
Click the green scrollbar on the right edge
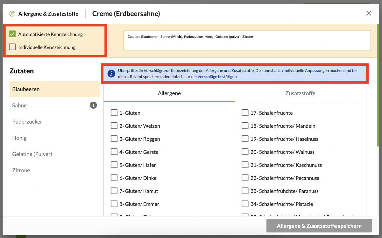pyautogui.click(x=378, y=86)
